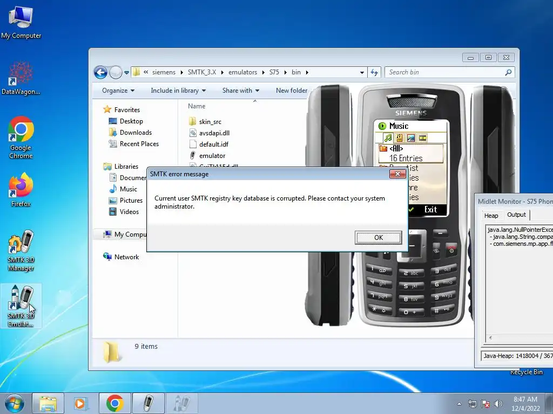Screen dimensions: 553x414
Task: Open the address bar history dropdown
Action: coord(362,73)
